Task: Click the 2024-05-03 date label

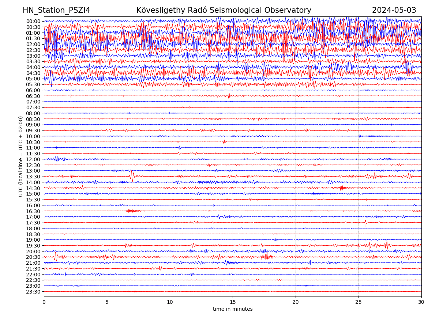Action: click(394, 11)
